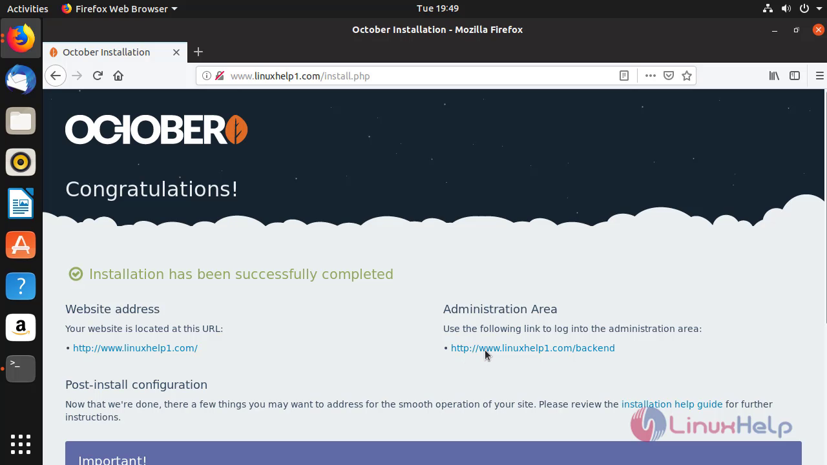This screenshot has height=465, width=827.
Task: Minimize the Firefox window
Action: 775,30
